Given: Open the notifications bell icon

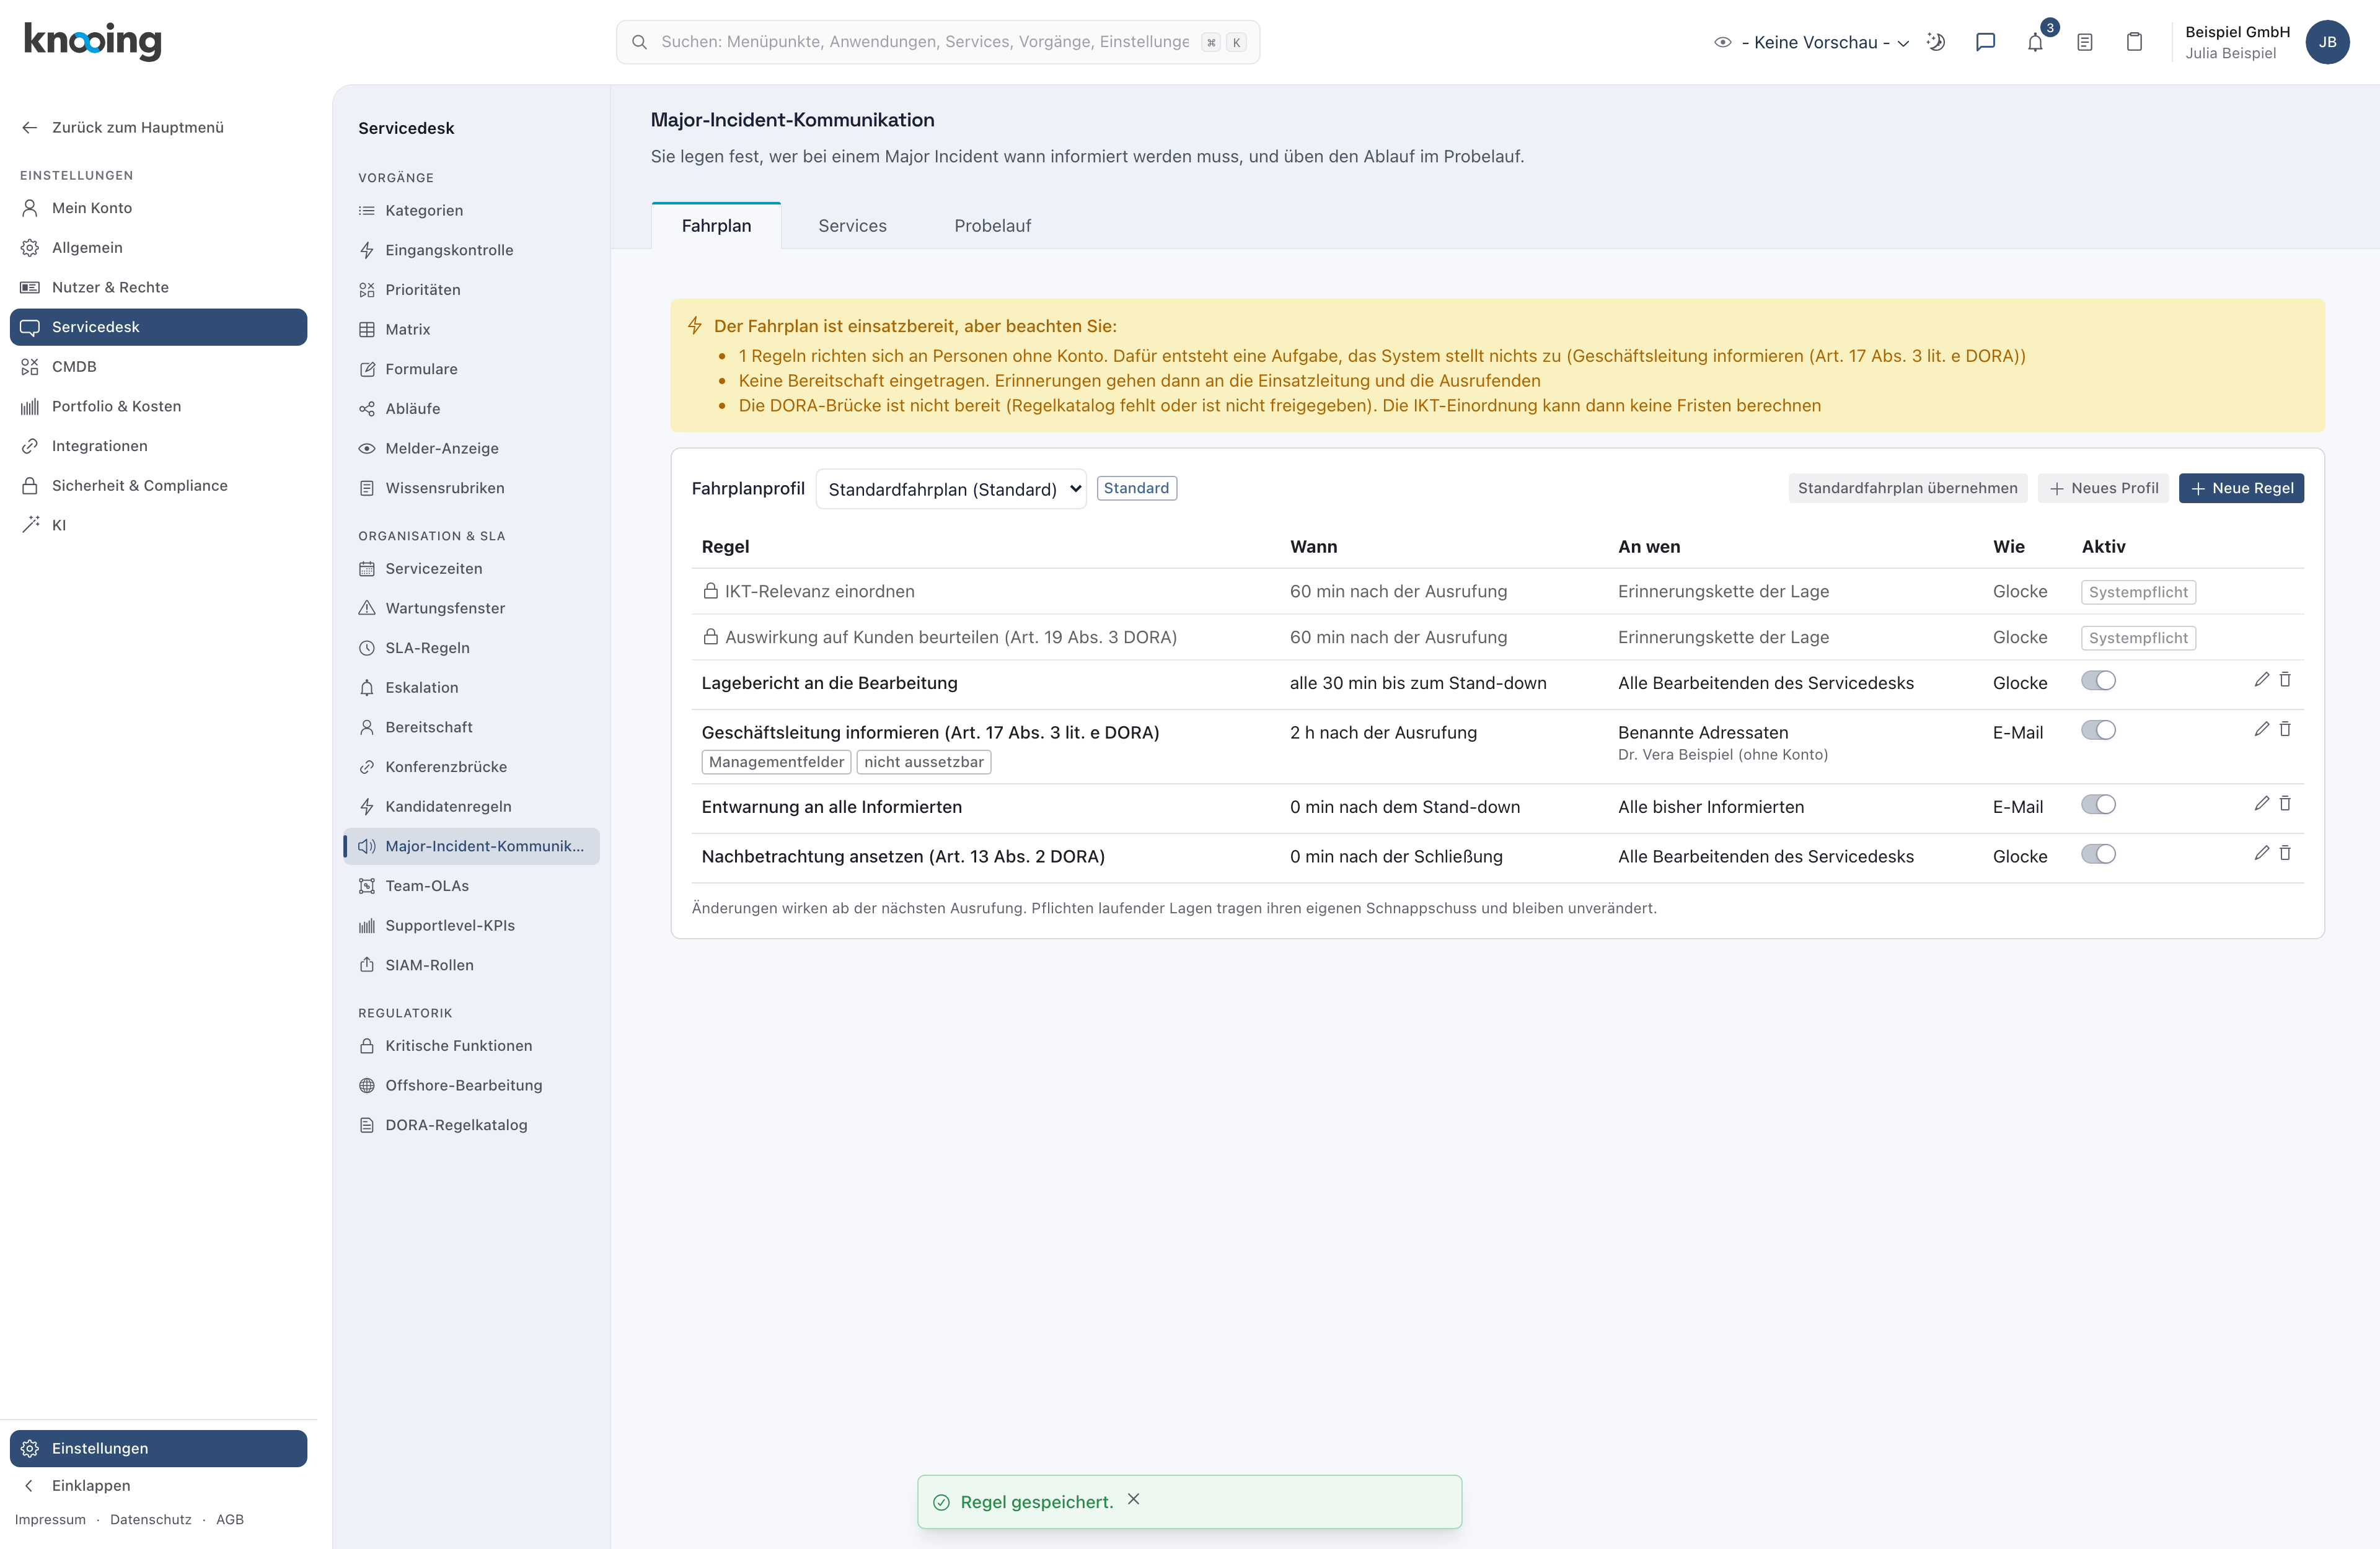Looking at the screenshot, I should [x=2035, y=42].
